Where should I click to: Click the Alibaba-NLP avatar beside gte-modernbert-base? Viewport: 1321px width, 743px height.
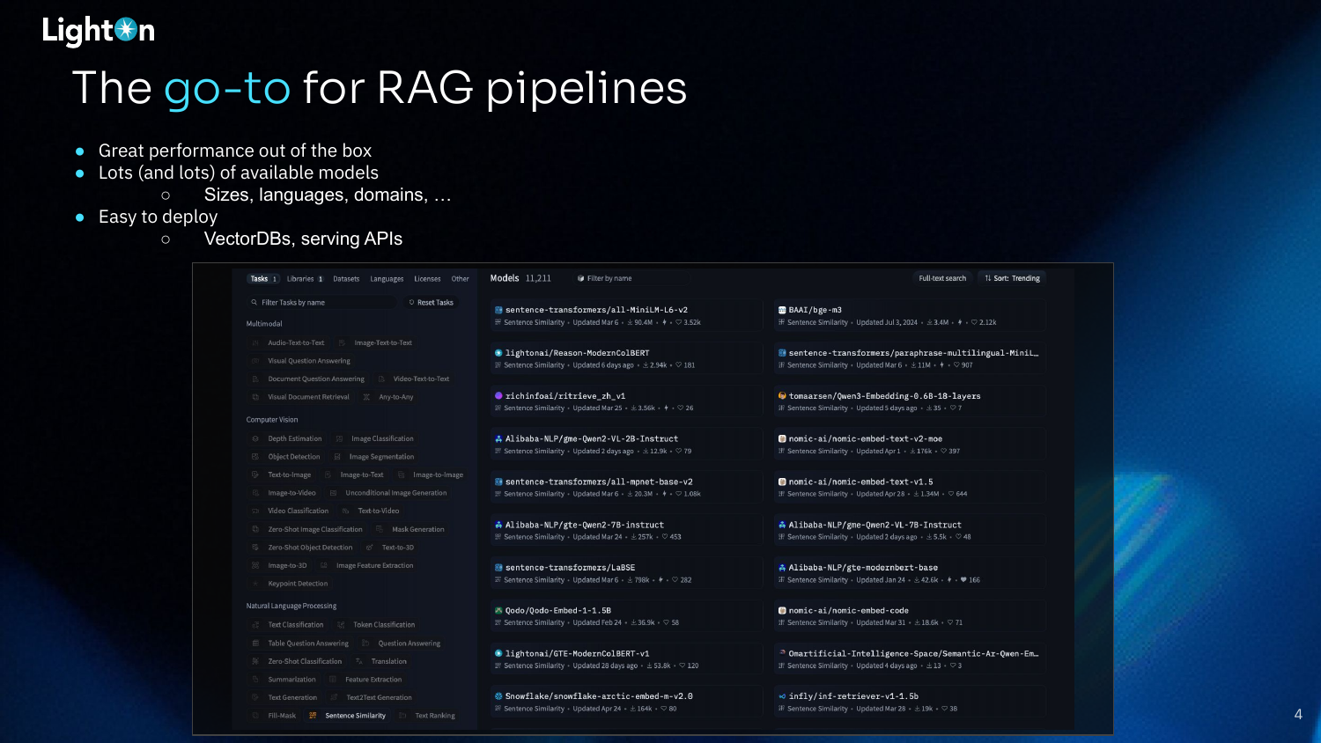[782, 568]
